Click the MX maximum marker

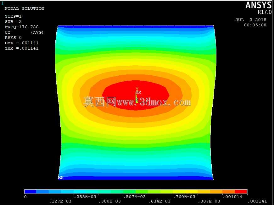pos(138,92)
